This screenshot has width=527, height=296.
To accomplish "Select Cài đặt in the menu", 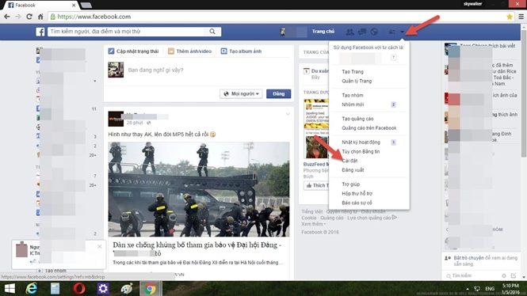I will point(349,161).
